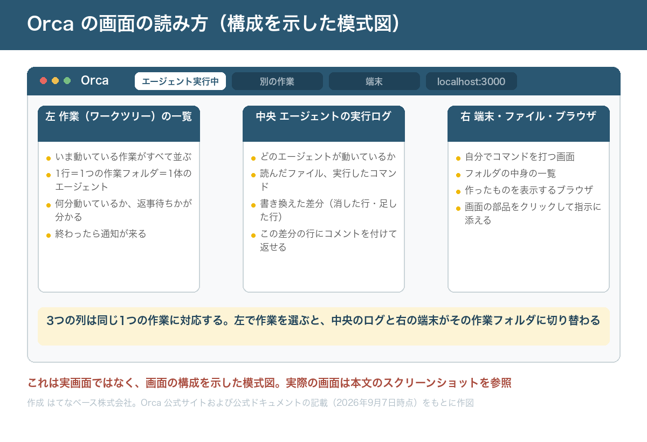Select the エージェント実行中 tab
Screen dimensions: 647x442
(180, 81)
